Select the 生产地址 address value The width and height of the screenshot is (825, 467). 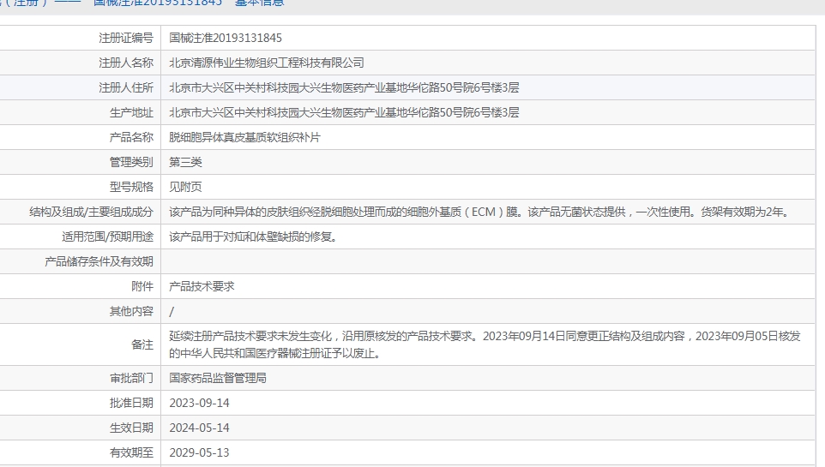(344, 112)
